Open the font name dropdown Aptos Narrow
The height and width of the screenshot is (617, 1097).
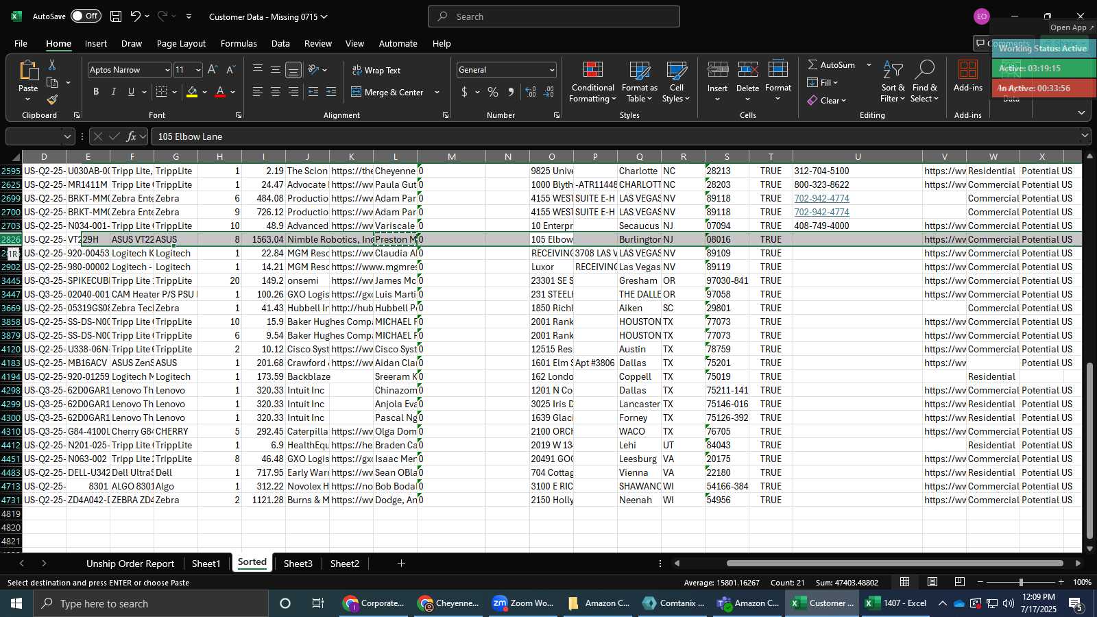click(x=167, y=70)
